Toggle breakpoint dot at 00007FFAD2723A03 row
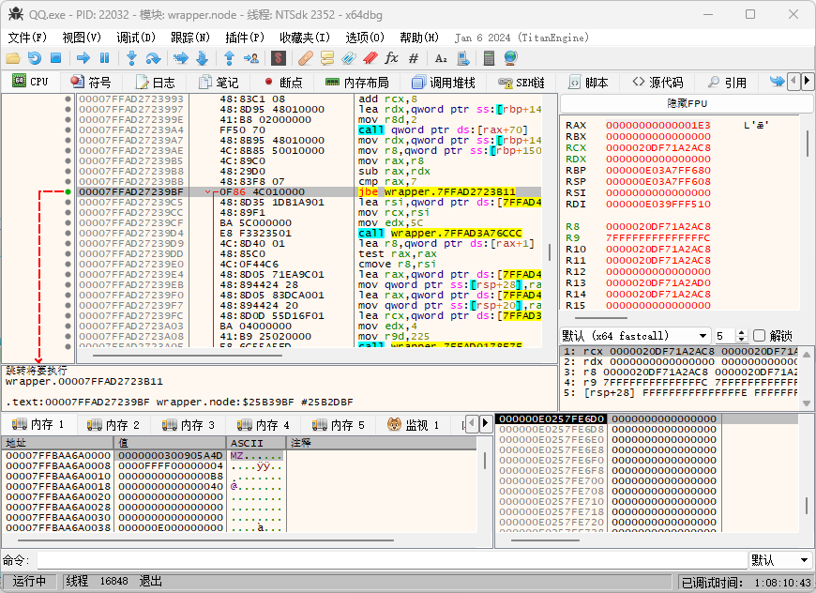The width and height of the screenshot is (816, 593). point(68,326)
